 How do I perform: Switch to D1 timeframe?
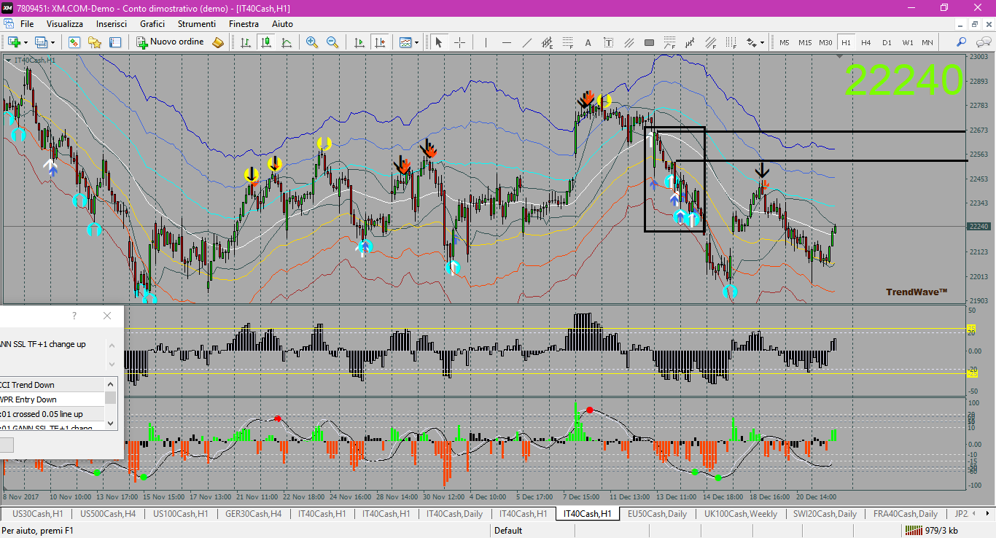tap(887, 42)
